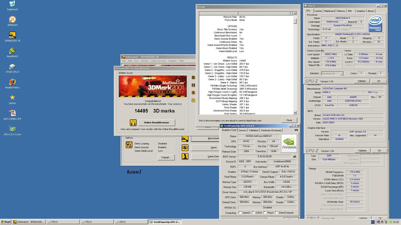The width and height of the screenshot is (401, 225).
Task: Switch to TechPowerUp GPU-Z taskbar button
Action: point(165,222)
